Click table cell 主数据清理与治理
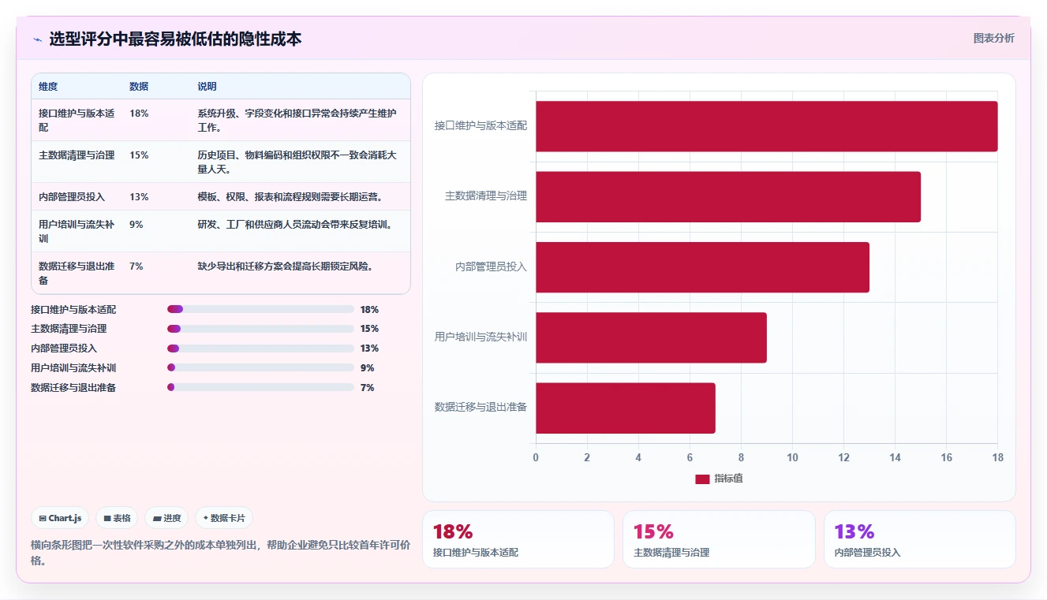 pos(77,155)
